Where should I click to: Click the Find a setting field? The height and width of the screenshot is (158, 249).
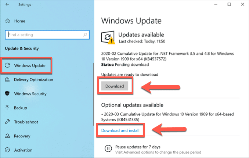tap(47, 35)
